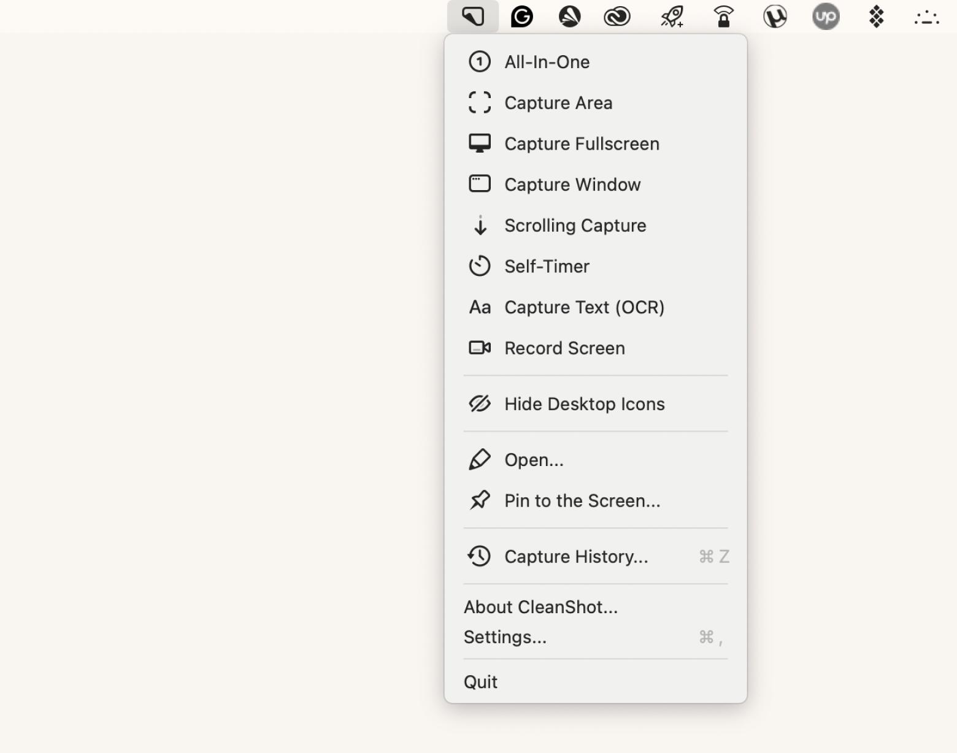Screen dimensions: 957x753
Task: Start a Scrolling Capture
Action: pos(575,226)
